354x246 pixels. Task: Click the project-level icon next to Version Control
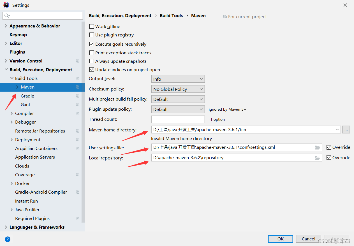[78, 61]
